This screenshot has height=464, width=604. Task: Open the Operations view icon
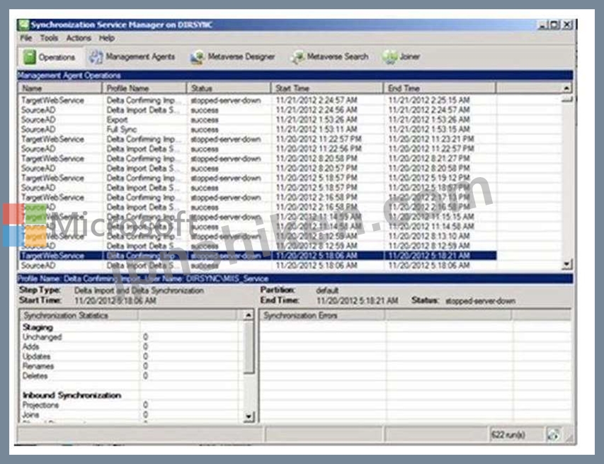tap(29, 57)
